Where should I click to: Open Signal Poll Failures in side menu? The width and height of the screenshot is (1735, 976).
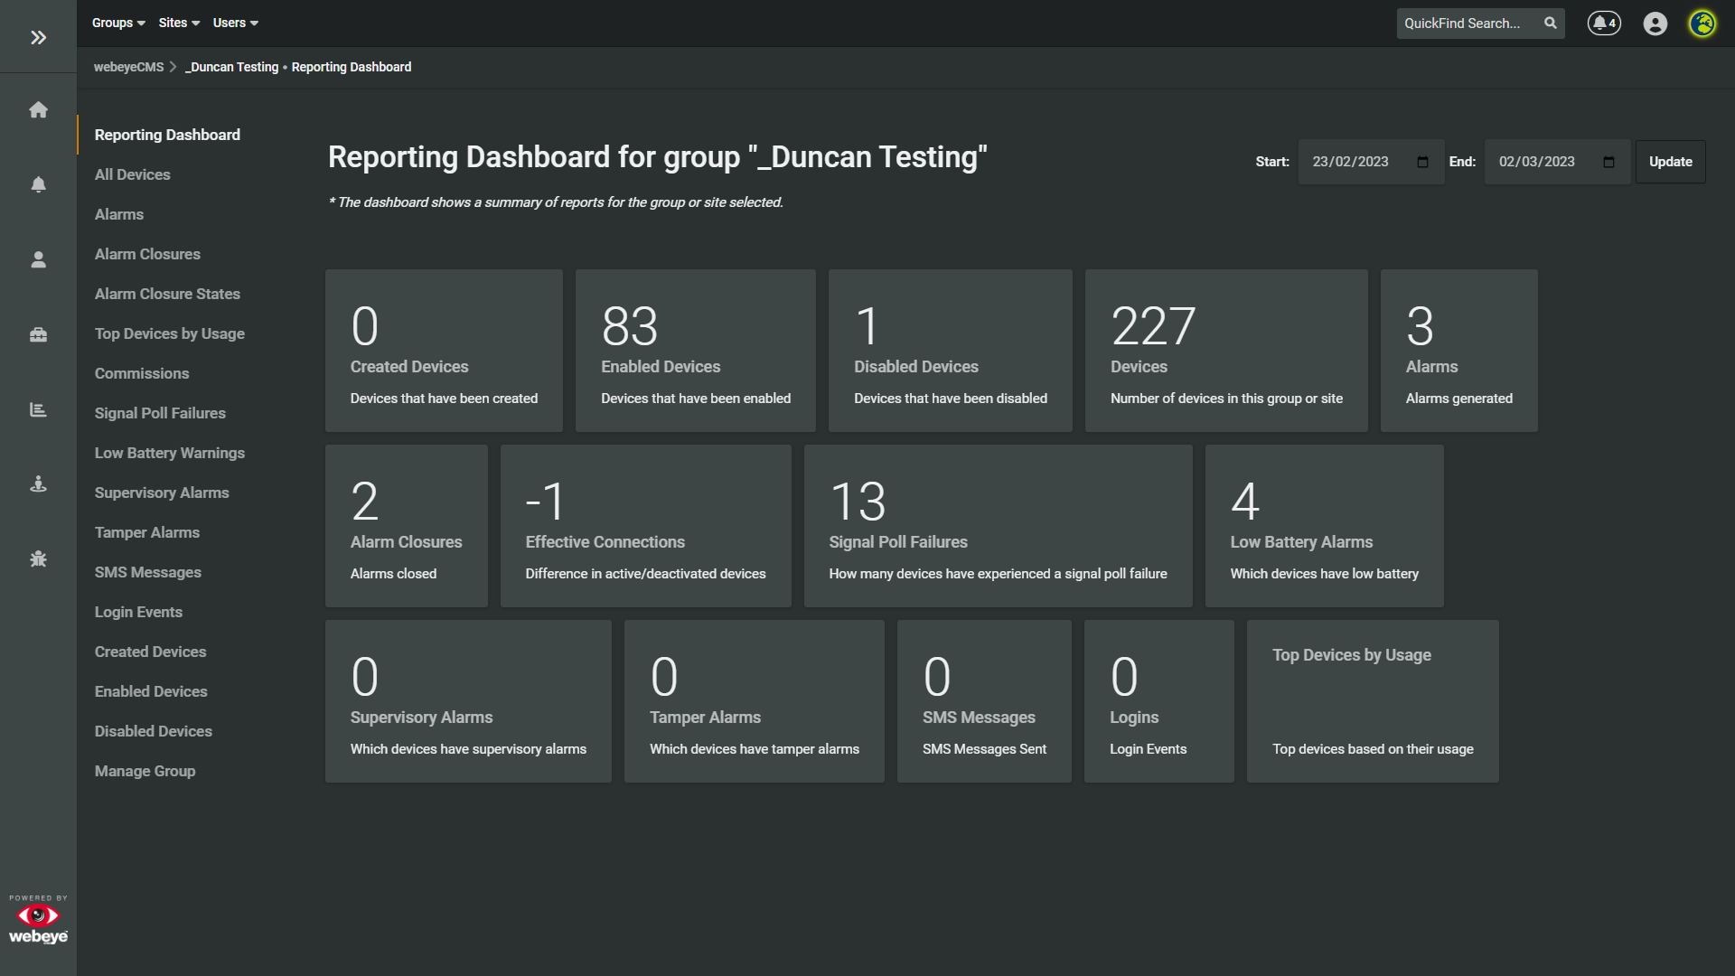click(160, 413)
